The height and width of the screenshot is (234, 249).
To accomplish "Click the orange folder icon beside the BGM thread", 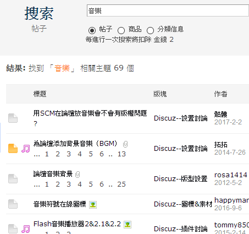I will pyautogui.click(x=13, y=148).
